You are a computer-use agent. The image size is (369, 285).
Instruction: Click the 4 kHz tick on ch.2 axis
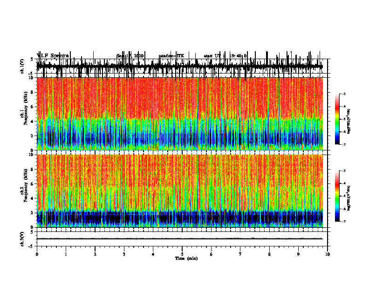coord(33,198)
